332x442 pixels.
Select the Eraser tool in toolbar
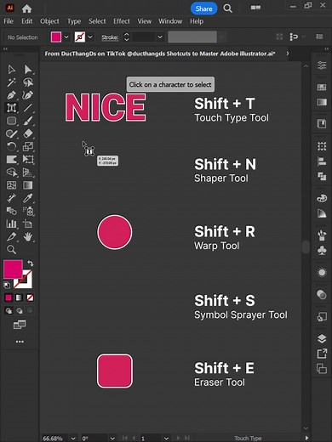click(x=28, y=133)
